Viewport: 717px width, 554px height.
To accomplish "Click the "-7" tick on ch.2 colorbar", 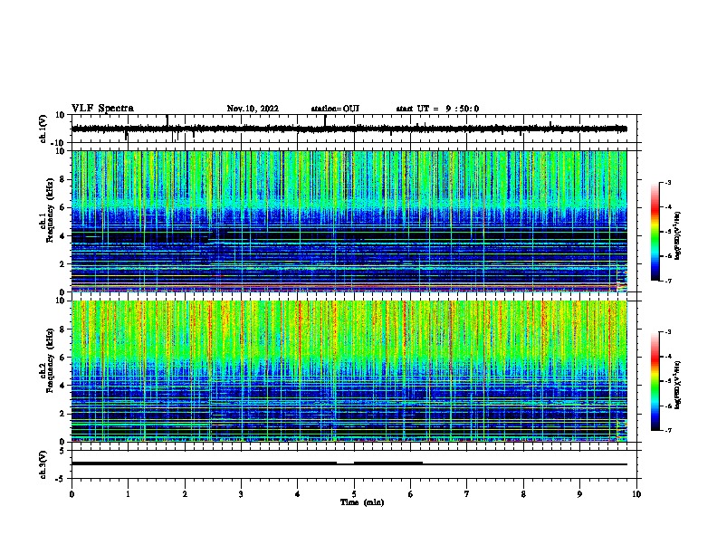I will click(668, 431).
